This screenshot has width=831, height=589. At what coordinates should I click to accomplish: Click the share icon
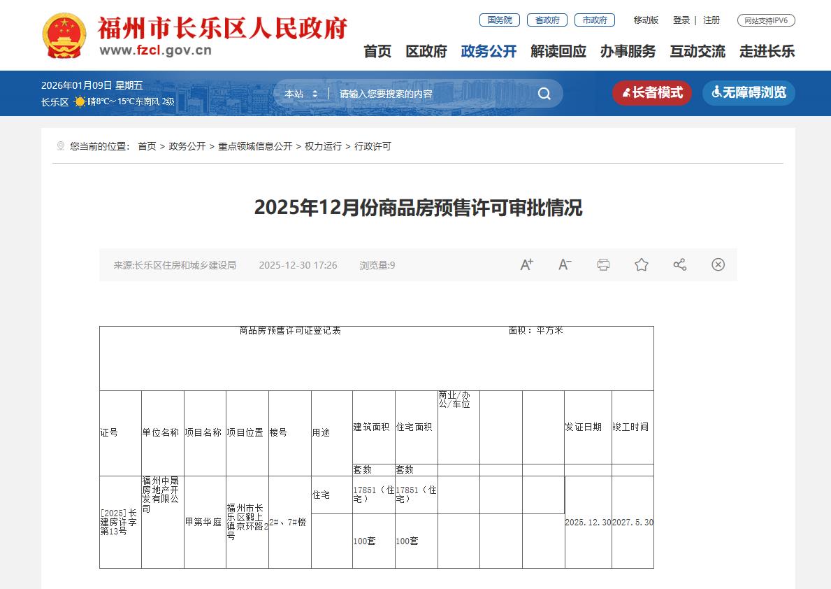[x=679, y=264]
